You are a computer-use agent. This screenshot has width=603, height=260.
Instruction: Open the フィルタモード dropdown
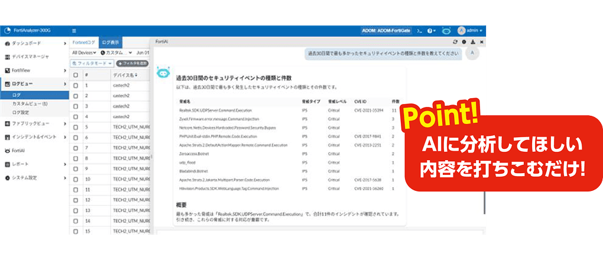tap(92, 63)
